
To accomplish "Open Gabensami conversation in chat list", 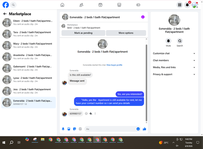I will pyautogui.click(x=28, y=68).
